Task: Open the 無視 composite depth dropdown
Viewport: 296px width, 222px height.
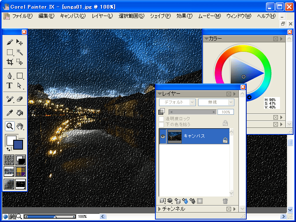Action: click(216, 102)
